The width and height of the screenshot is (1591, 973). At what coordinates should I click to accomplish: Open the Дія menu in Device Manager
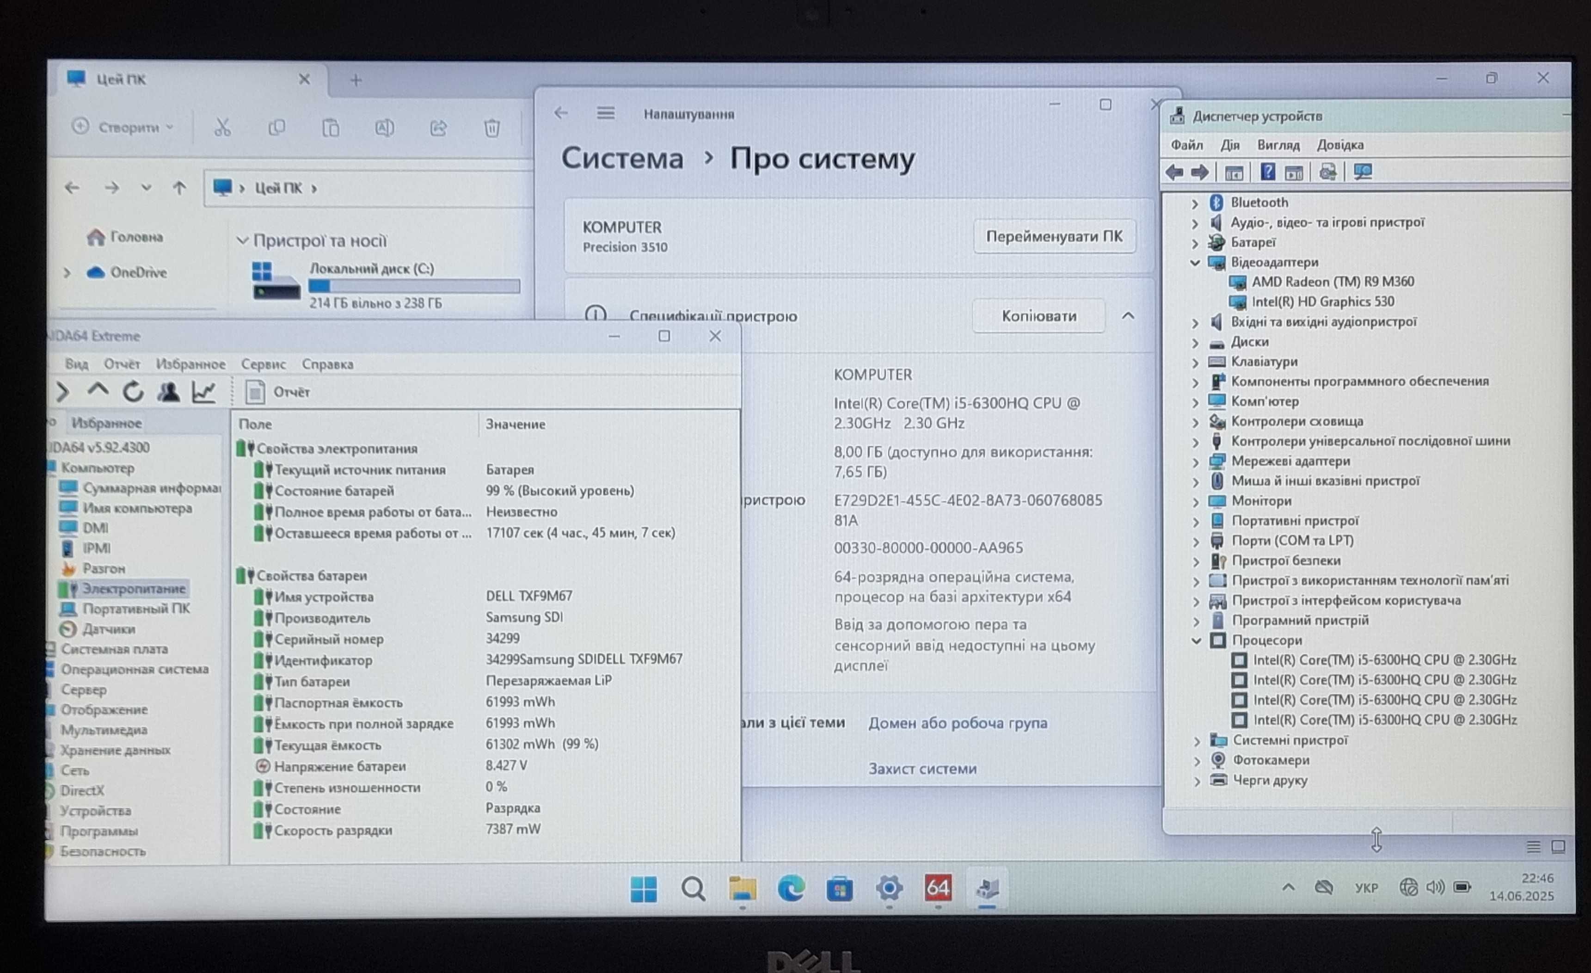(1229, 145)
